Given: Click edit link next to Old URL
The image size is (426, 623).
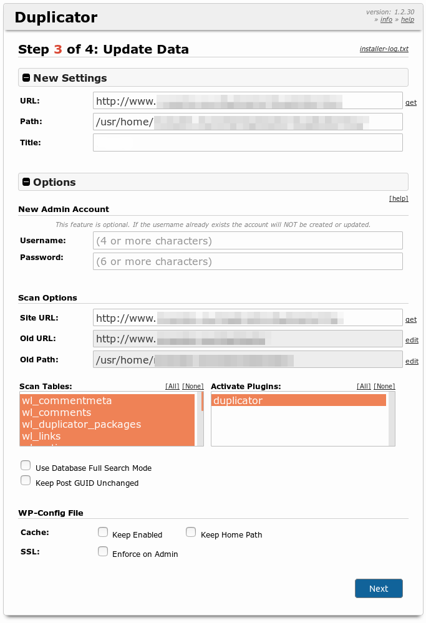Looking at the screenshot, I should [x=412, y=340].
